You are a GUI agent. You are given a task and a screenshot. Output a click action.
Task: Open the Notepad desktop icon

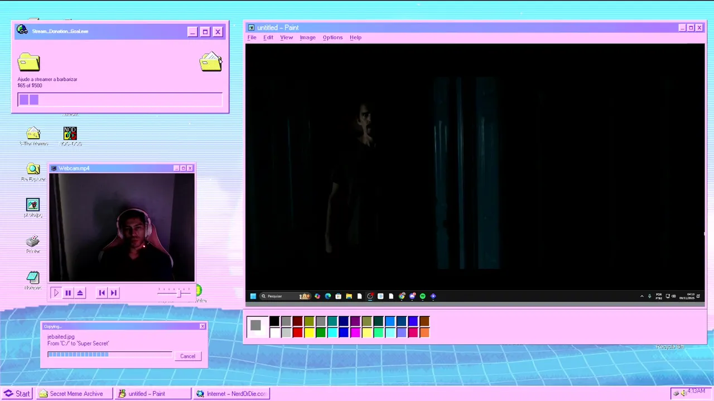pos(33,280)
